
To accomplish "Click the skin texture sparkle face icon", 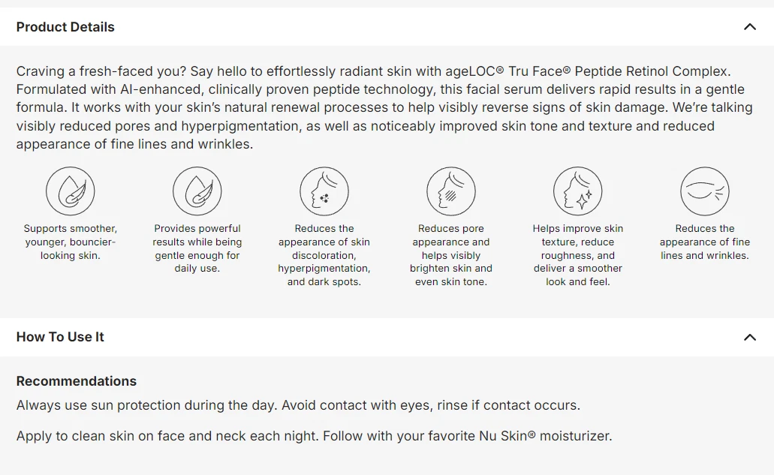I will [578, 191].
